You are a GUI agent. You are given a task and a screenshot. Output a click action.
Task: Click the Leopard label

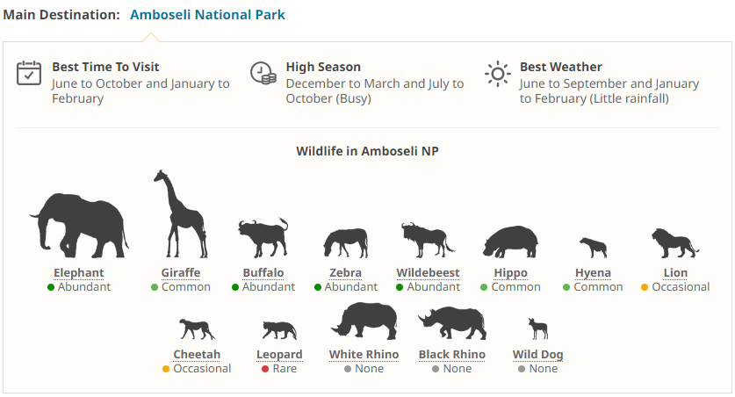[x=279, y=355]
